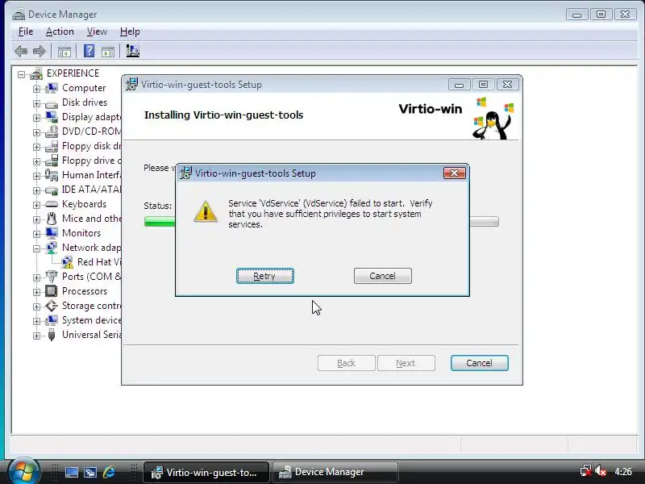The image size is (645, 484).
Task: Click the network tray icon with red X
Action: coord(585,471)
